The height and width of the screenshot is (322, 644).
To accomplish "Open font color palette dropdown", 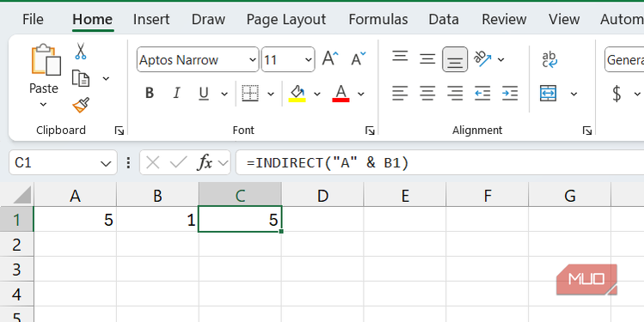I will click(361, 94).
